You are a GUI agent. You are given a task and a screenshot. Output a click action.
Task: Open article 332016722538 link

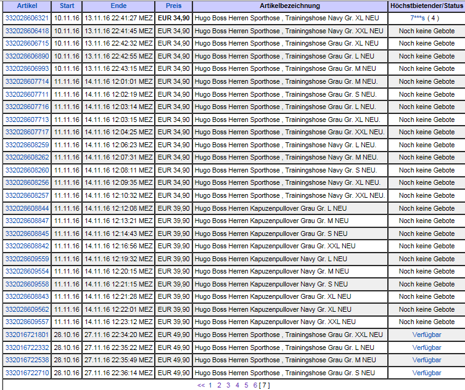(x=27, y=360)
